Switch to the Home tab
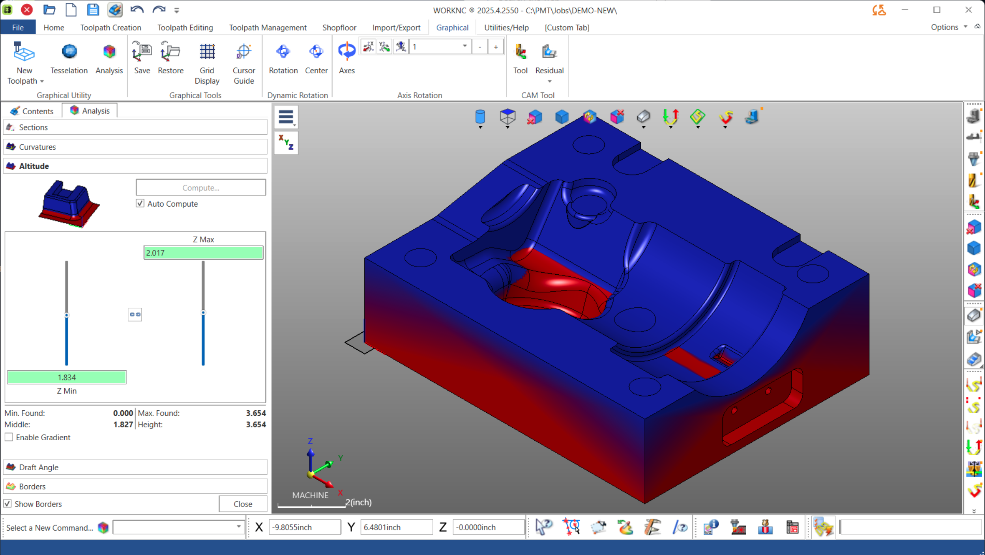The height and width of the screenshot is (555, 985). tap(54, 28)
